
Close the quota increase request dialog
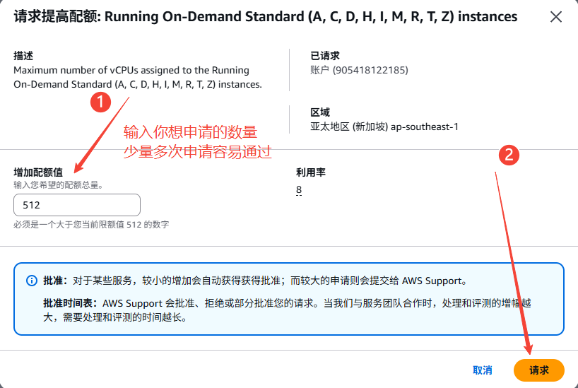point(556,16)
